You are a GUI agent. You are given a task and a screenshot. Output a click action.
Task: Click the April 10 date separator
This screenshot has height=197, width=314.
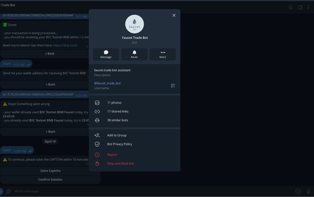[50, 141]
